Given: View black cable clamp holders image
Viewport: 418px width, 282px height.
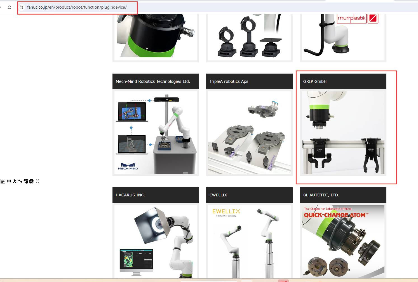Looking at the screenshot, I should [x=249, y=37].
